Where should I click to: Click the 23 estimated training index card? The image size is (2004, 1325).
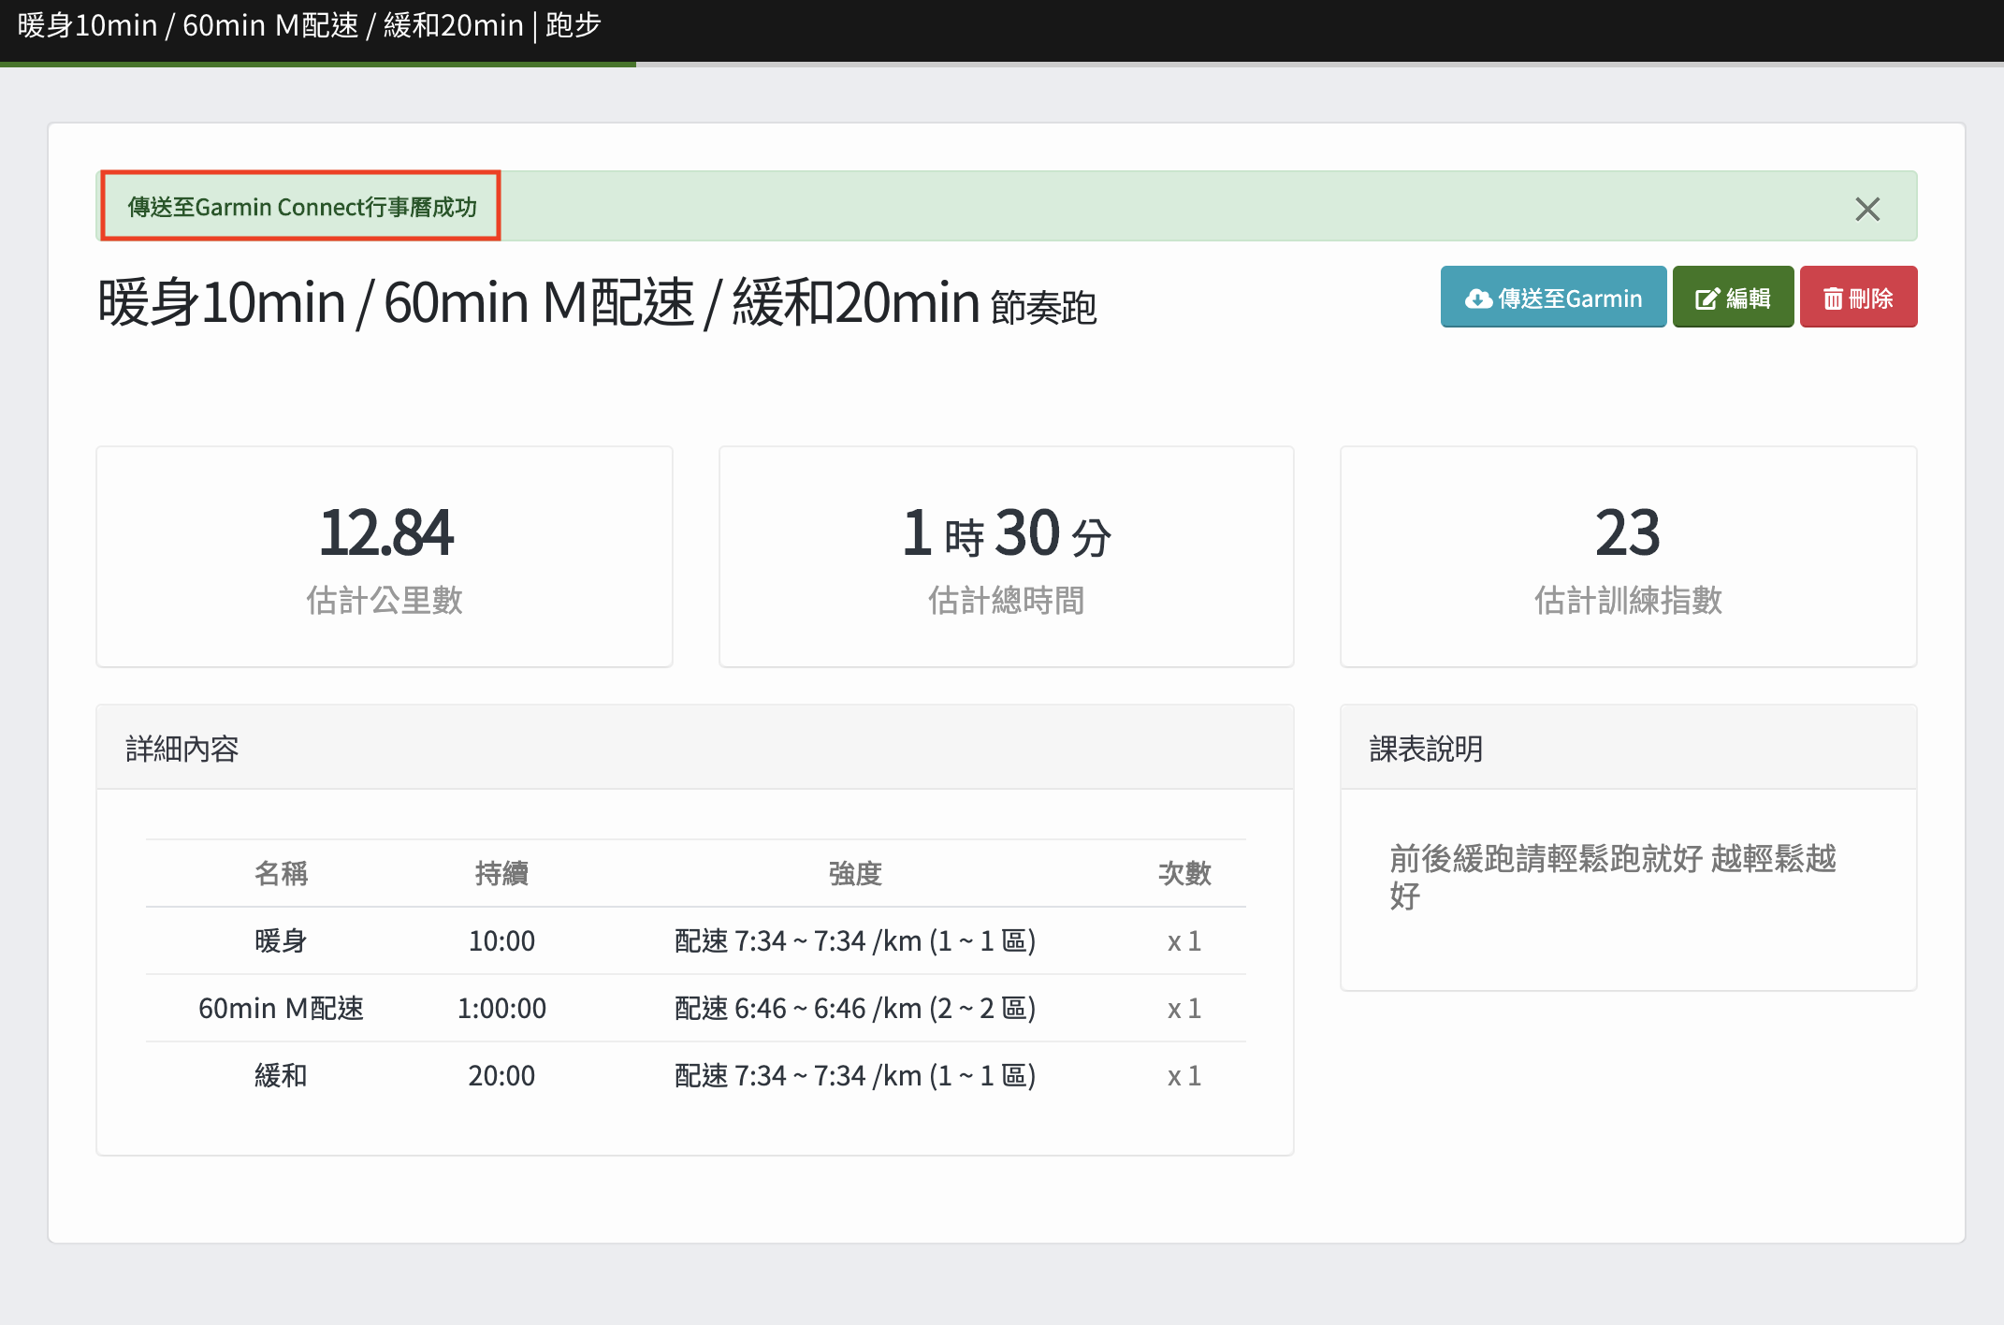click(x=1628, y=557)
